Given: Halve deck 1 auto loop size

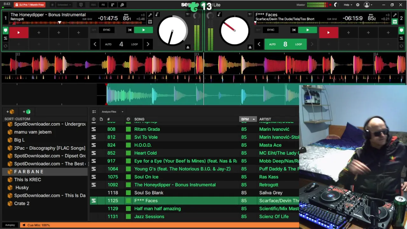Looking at the screenshot, I should click(95, 44).
